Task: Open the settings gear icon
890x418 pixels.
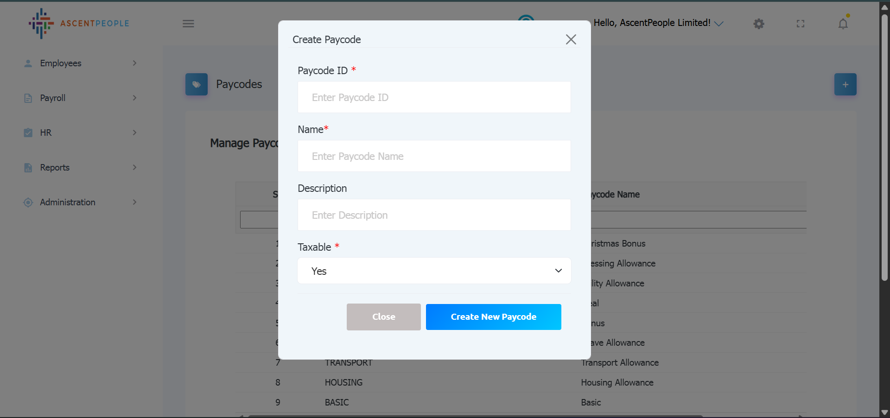Action: click(x=759, y=24)
